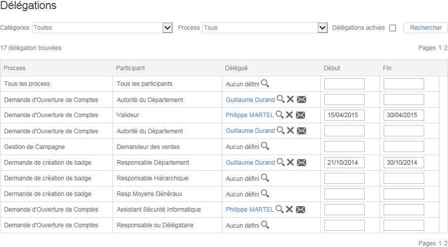
Task: Open page 2 from bottom pagination
Action: tap(446, 243)
